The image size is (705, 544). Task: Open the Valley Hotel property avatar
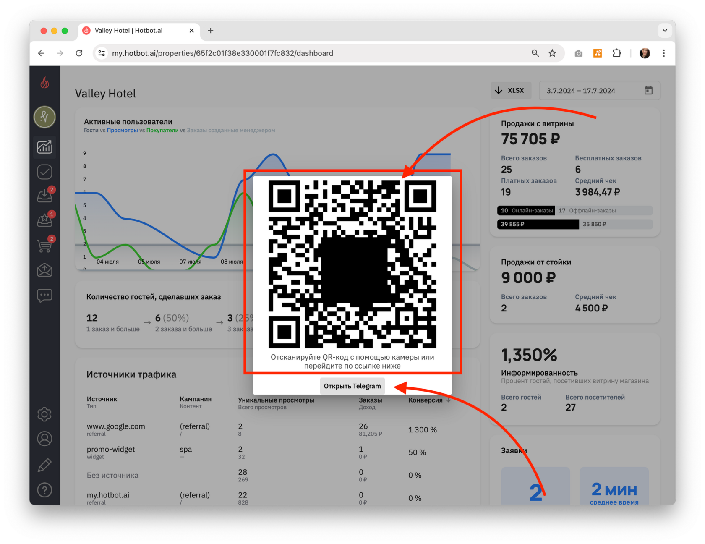click(x=44, y=117)
